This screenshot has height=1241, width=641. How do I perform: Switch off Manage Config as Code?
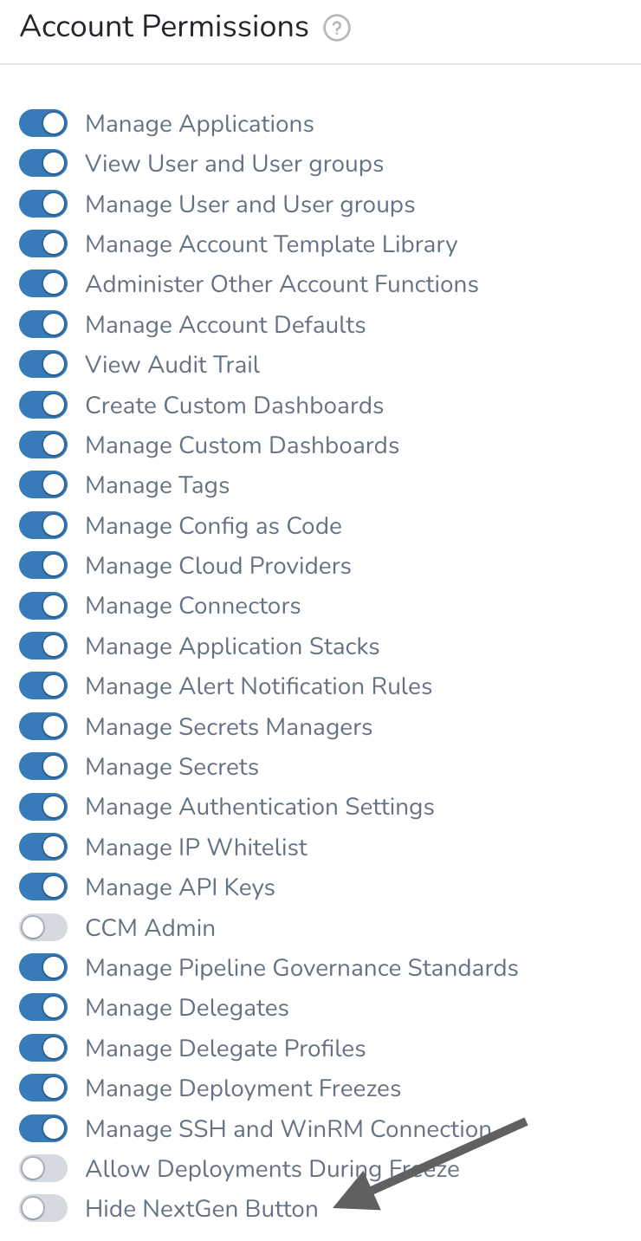(43, 525)
